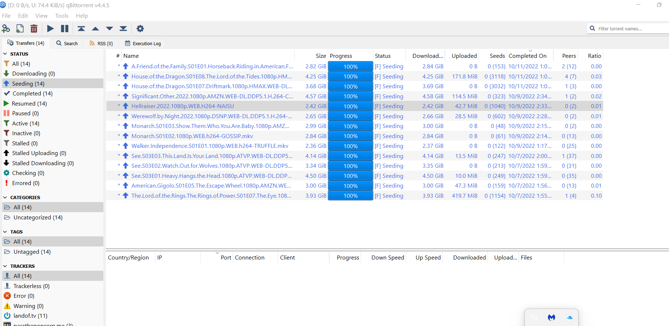Filter by Active (14) status
This screenshot has width=669, height=326.
tap(53, 123)
